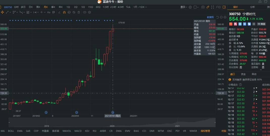This screenshot has height=136, width=270.
Task: Click the overlapping circles overlay icon
Action: [84, 12]
